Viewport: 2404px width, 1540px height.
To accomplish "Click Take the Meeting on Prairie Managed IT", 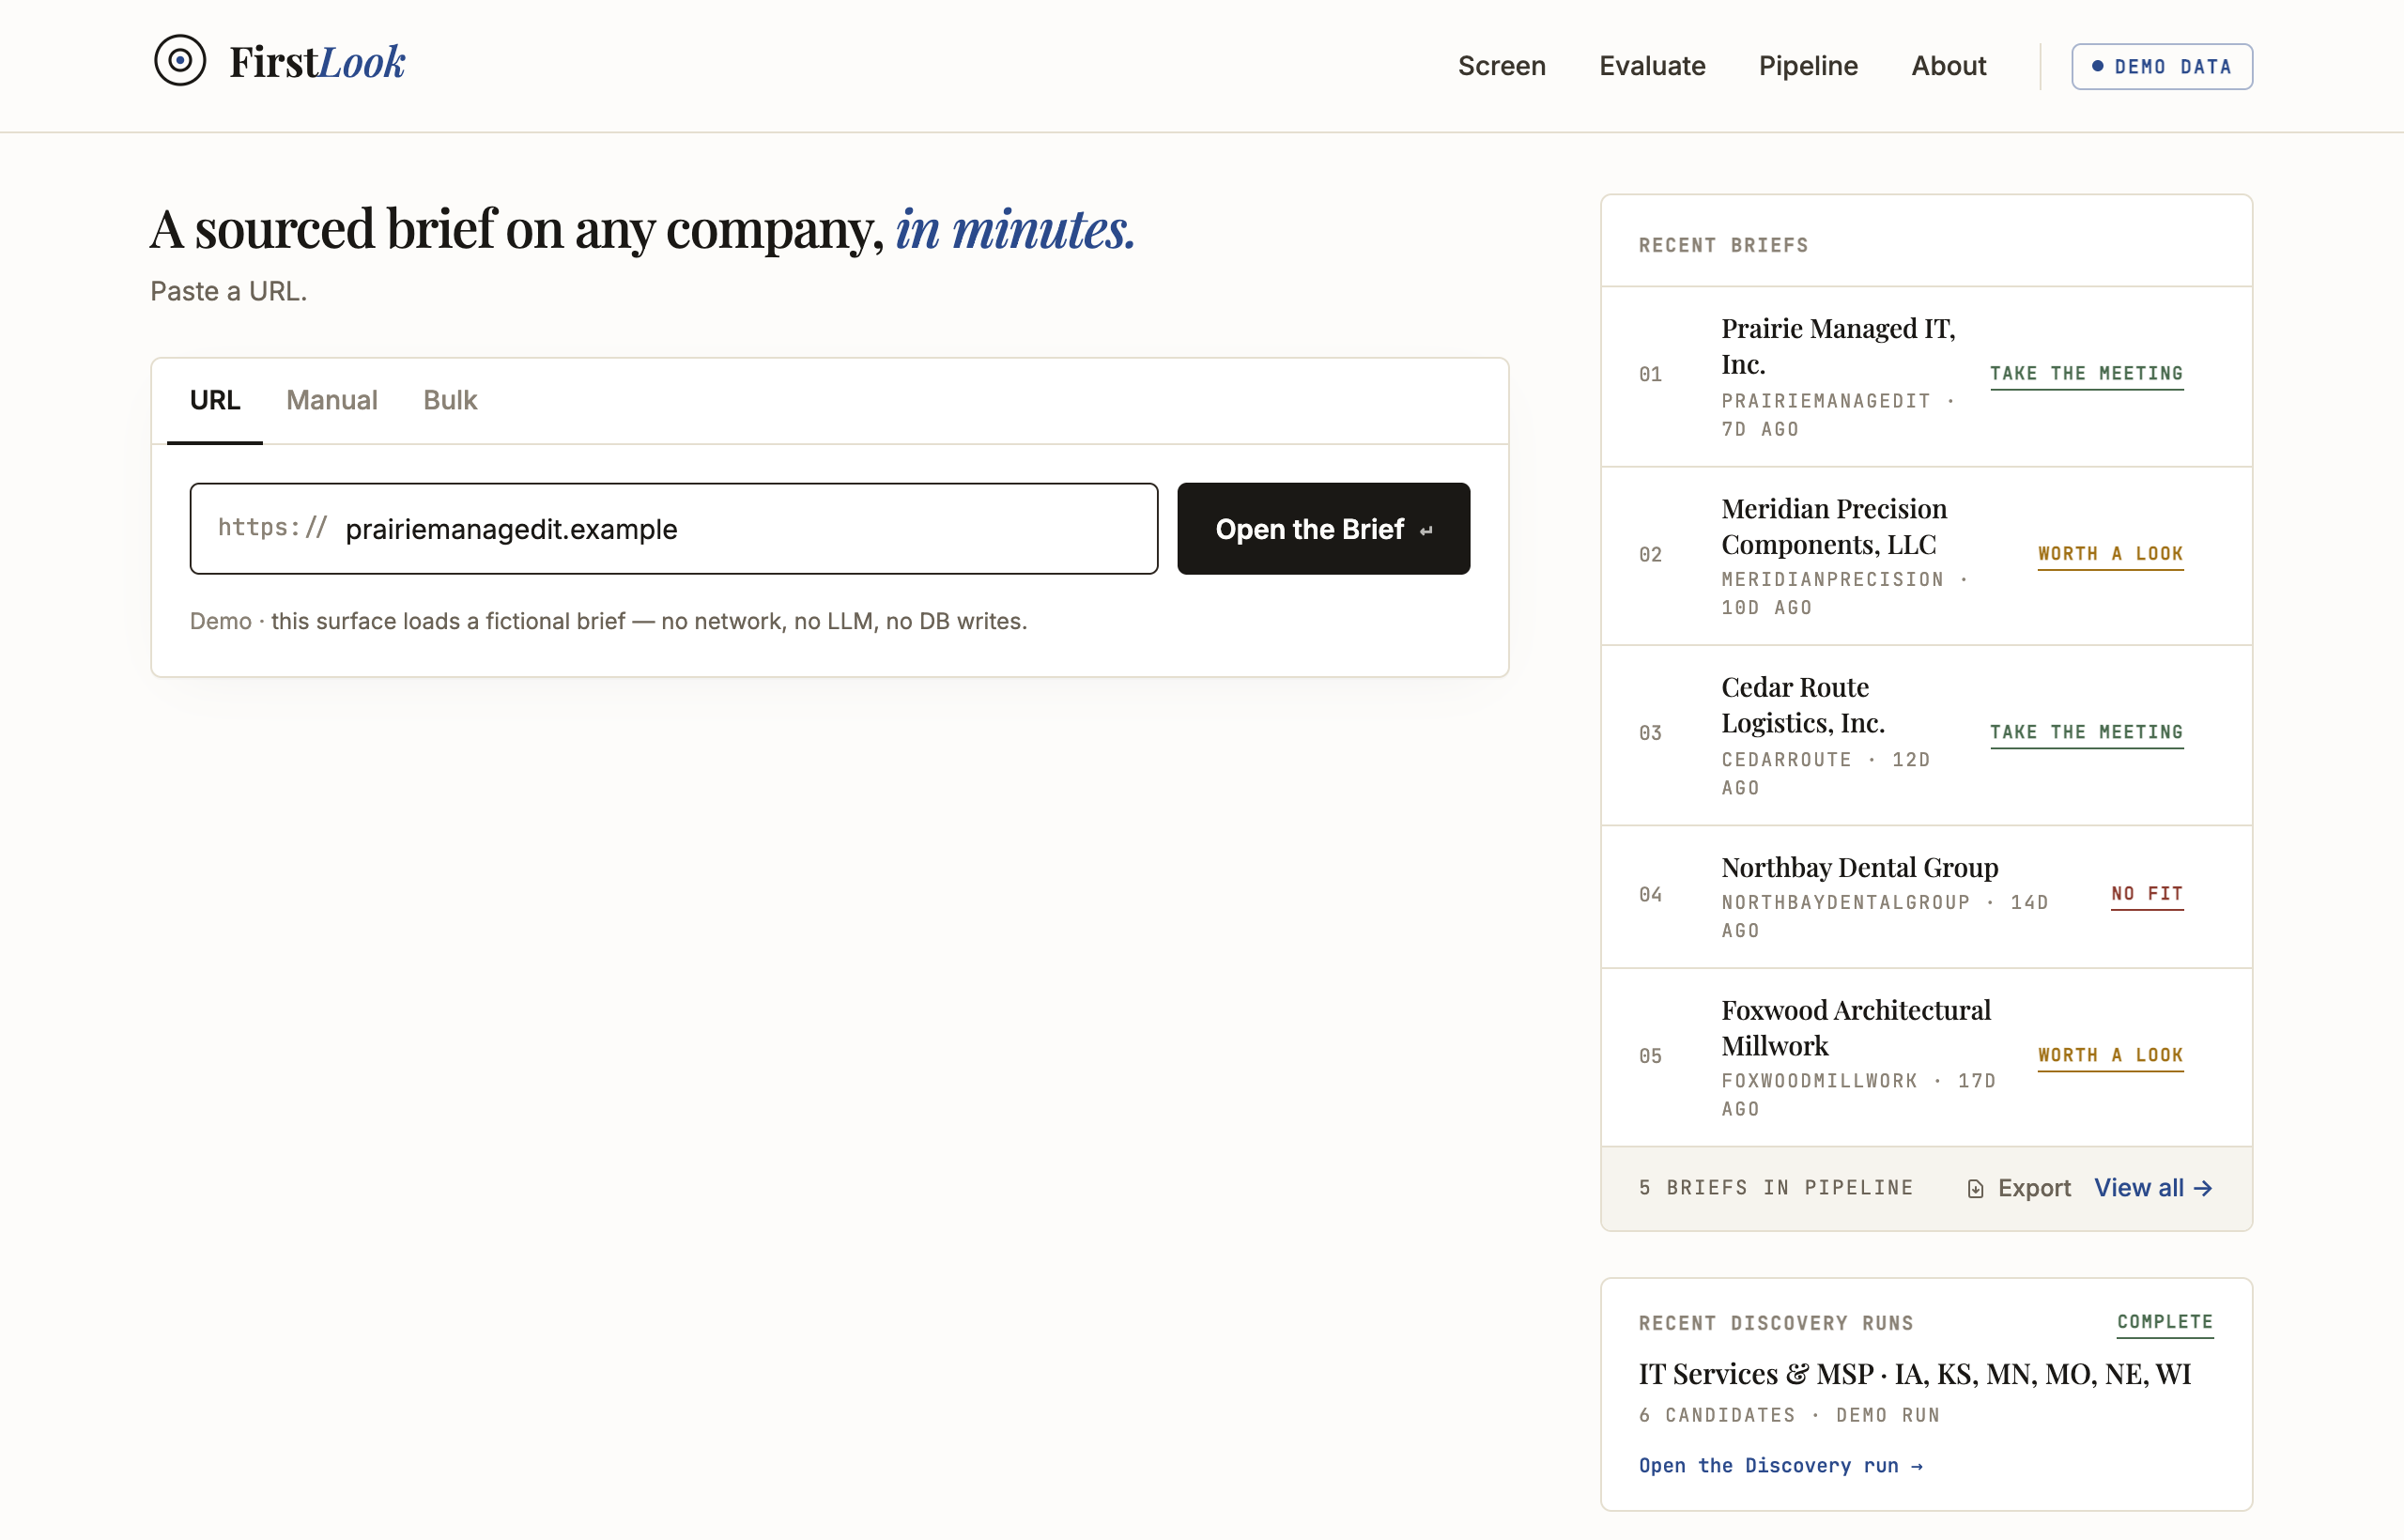I will click(x=2086, y=374).
